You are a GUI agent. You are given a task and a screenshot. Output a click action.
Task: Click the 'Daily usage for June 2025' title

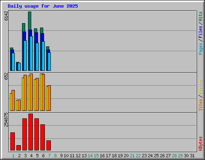(43, 6)
